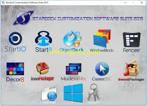
Task: Launch the IconPackager box icon
Action: tap(42, 68)
